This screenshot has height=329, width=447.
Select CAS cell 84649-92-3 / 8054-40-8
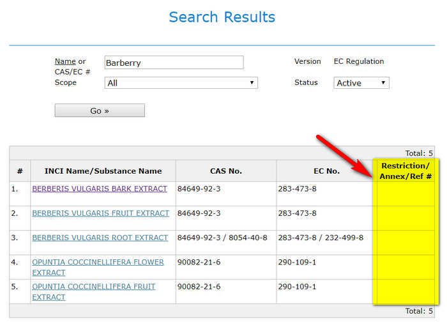222,238
